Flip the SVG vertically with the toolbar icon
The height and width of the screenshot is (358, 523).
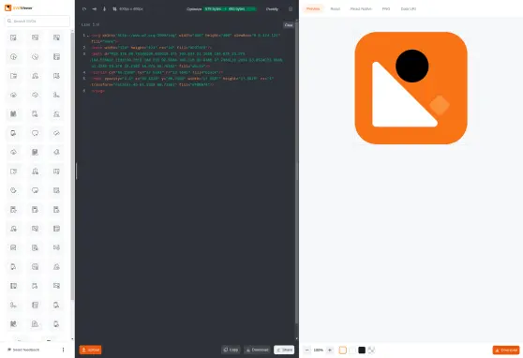click(104, 9)
